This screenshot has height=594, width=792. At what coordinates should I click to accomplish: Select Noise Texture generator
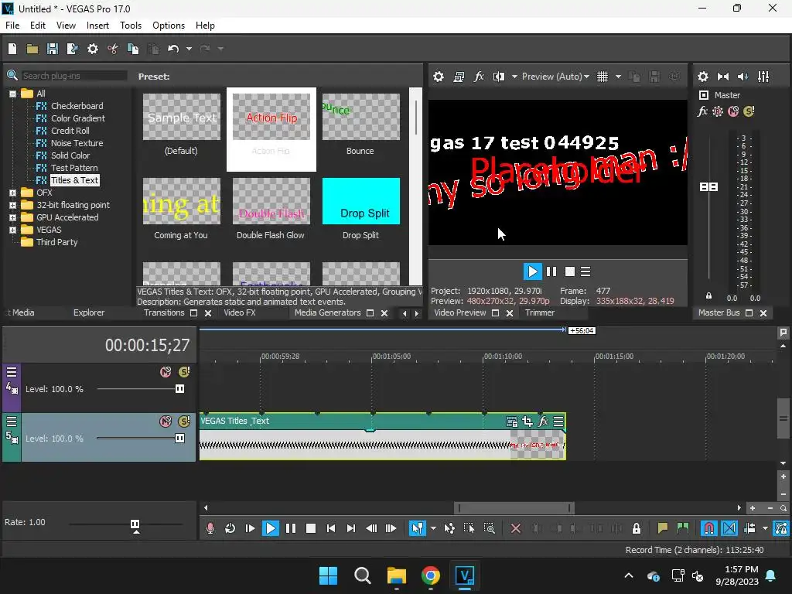[x=77, y=143]
